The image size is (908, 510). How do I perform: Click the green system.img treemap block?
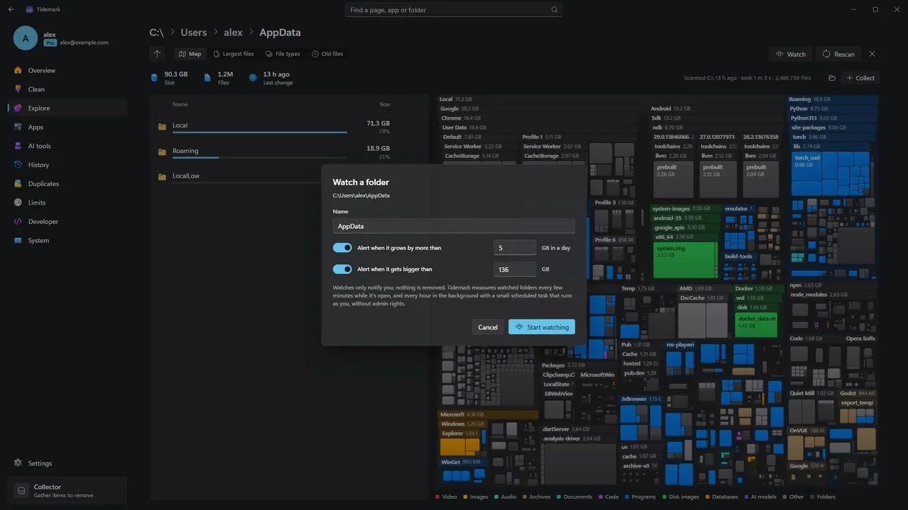click(x=685, y=261)
